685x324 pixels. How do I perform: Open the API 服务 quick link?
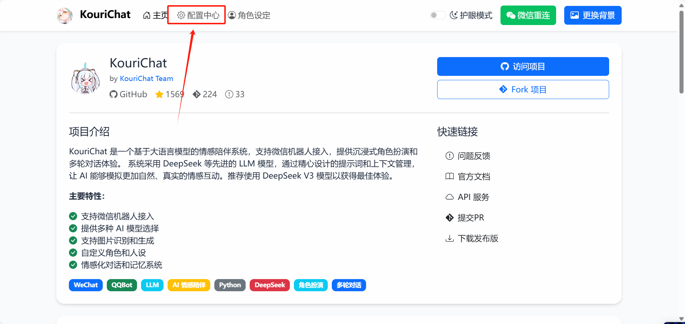point(467,197)
